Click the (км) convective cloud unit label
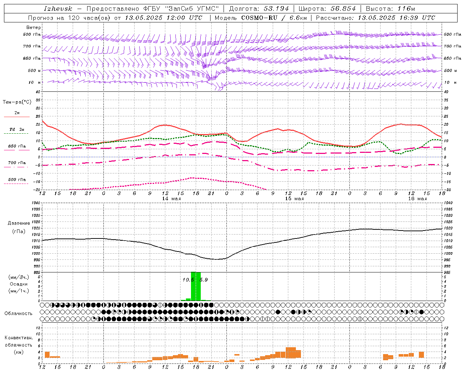The width and height of the screenshot is (463, 370). pos(18,352)
